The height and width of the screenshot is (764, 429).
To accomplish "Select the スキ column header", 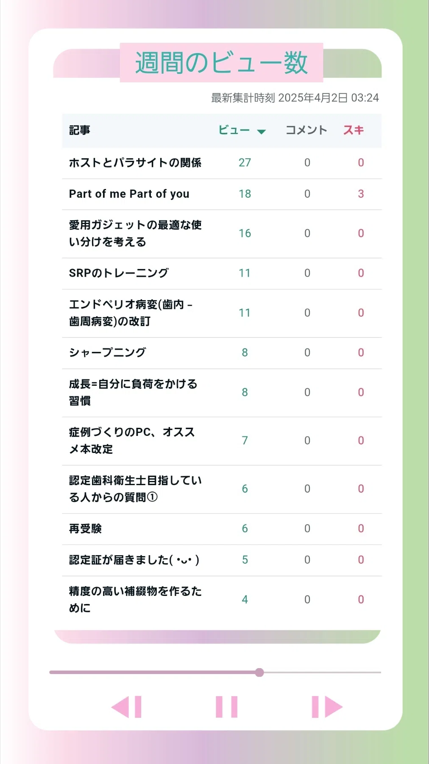I will point(354,130).
